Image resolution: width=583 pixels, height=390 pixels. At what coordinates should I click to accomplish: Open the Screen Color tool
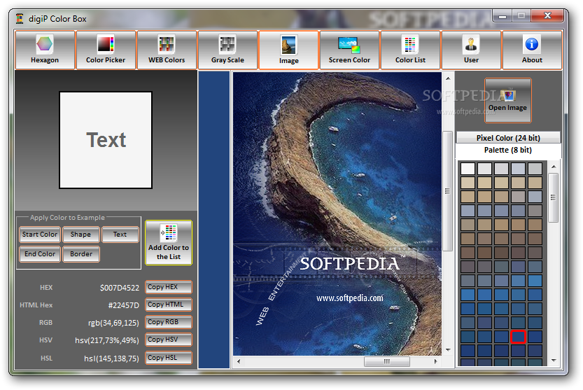[349, 50]
